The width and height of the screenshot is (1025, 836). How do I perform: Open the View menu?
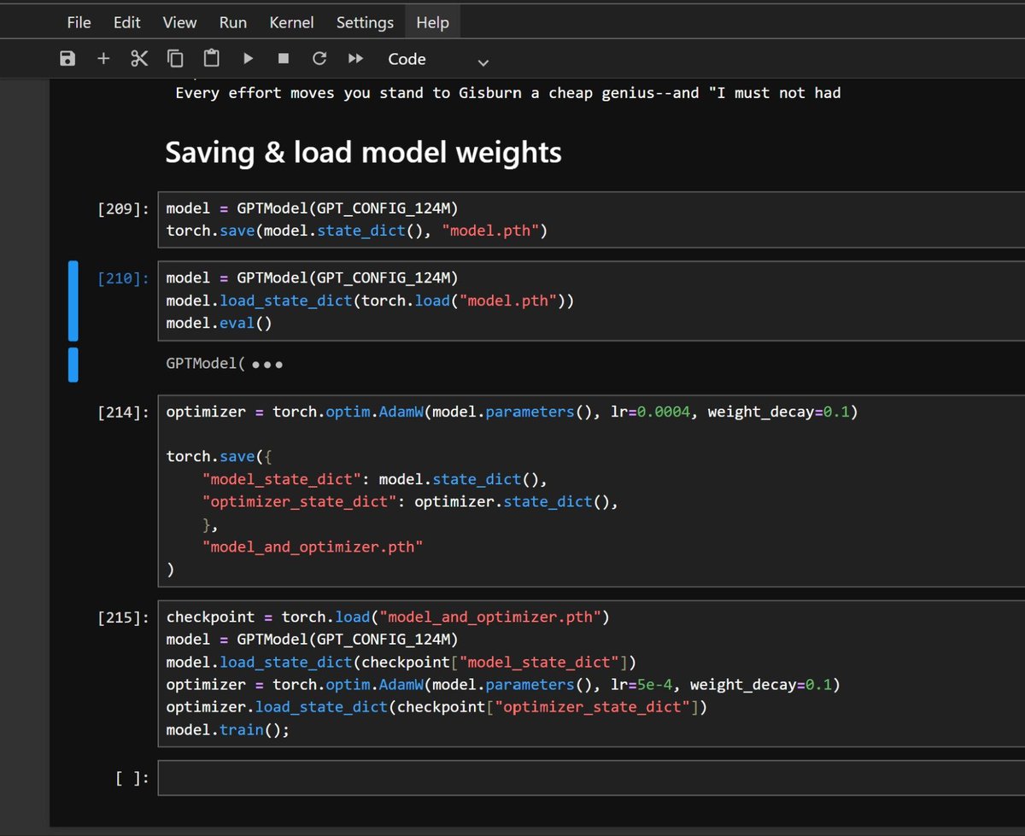(x=179, y=22)
